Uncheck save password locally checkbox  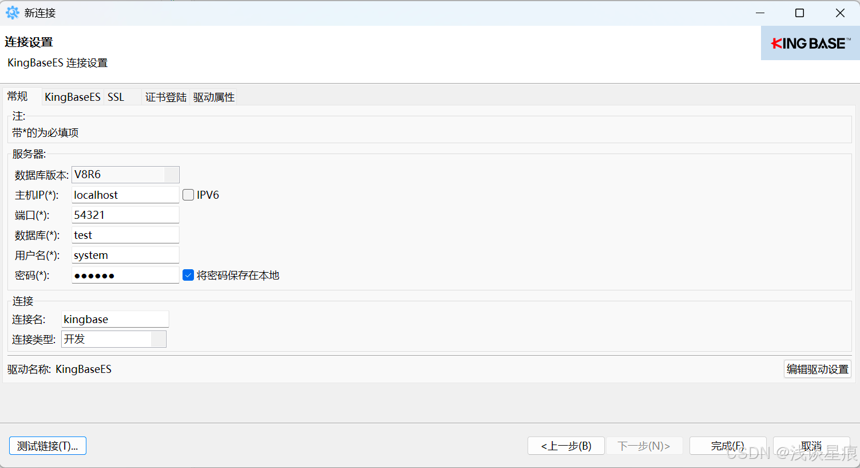pos(188,275)
